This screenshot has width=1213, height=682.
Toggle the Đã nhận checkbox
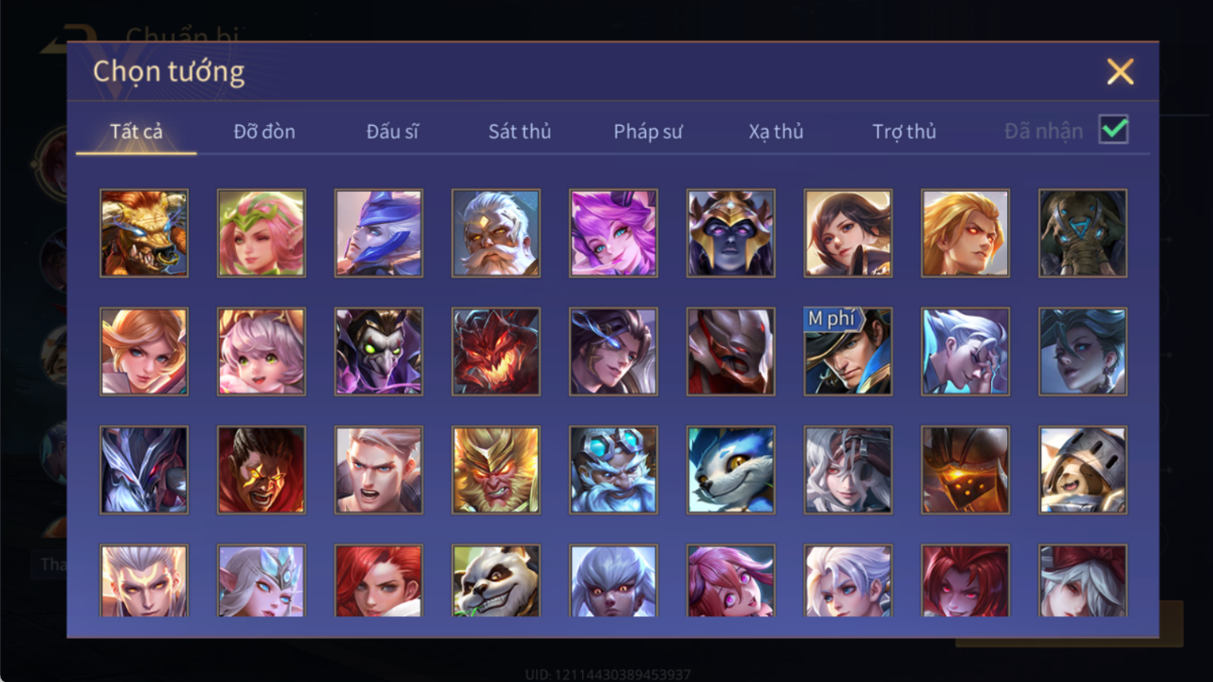pos(1113,131)
